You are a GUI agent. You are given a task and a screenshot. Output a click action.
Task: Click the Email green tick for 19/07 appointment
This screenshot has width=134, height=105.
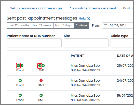pos(20,95)
